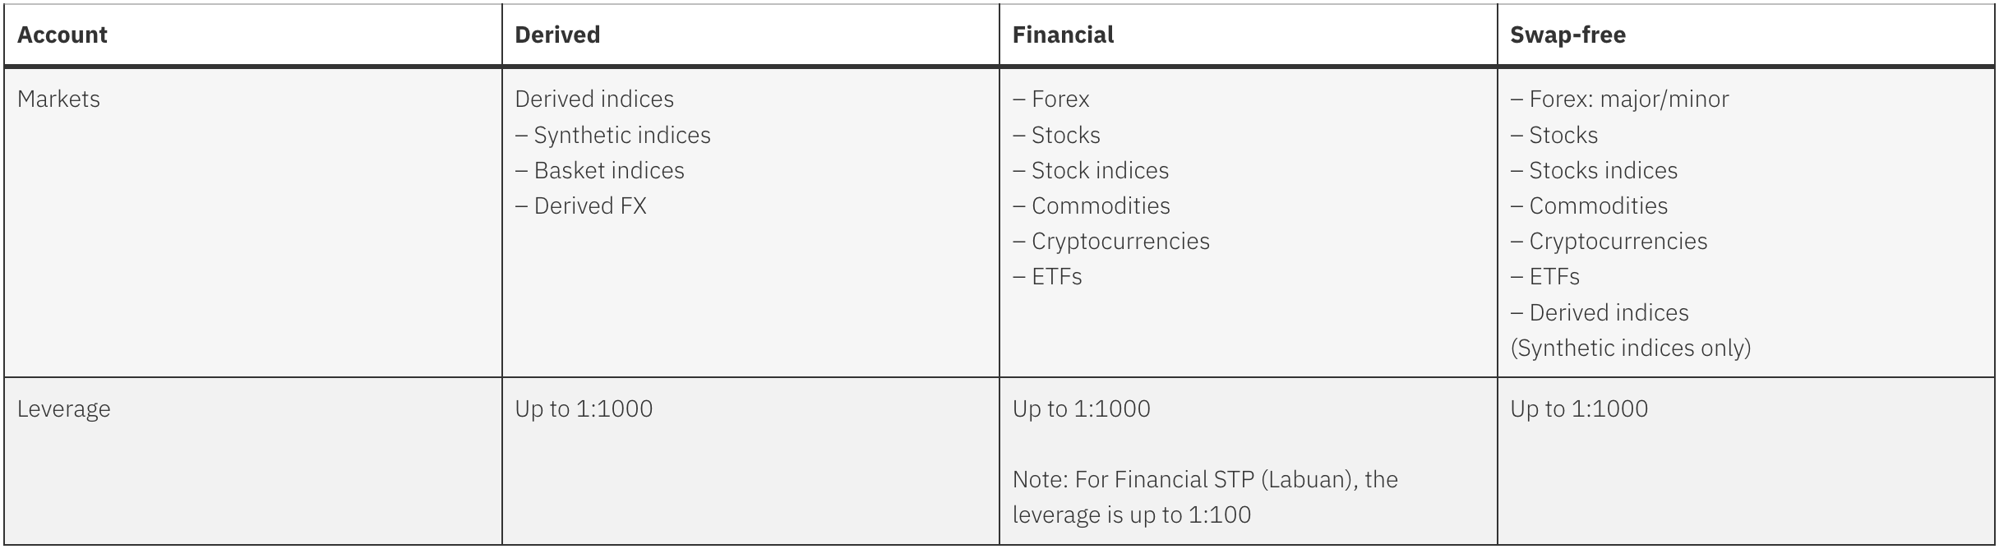
Task: Click the Forex: major/minor entry
Action: (1628, 99)
